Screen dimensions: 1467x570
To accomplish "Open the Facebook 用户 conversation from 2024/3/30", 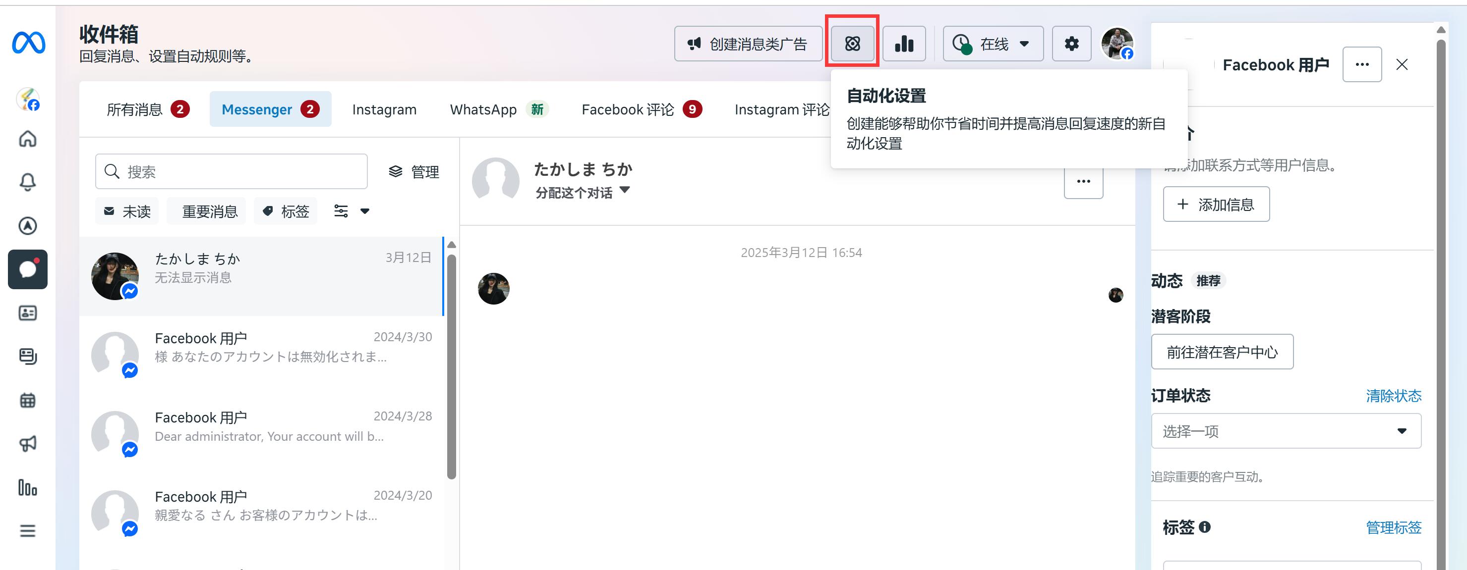I will click(261, 356).
